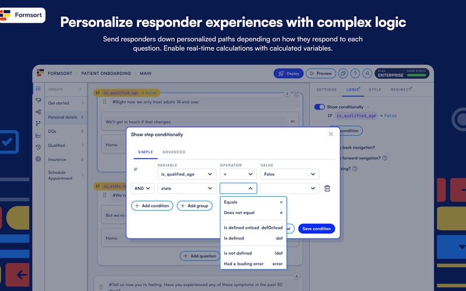Viewport: 466px width, 291px height.
Task: Click the Formsort logo in the app header
Action: (40, 73)
